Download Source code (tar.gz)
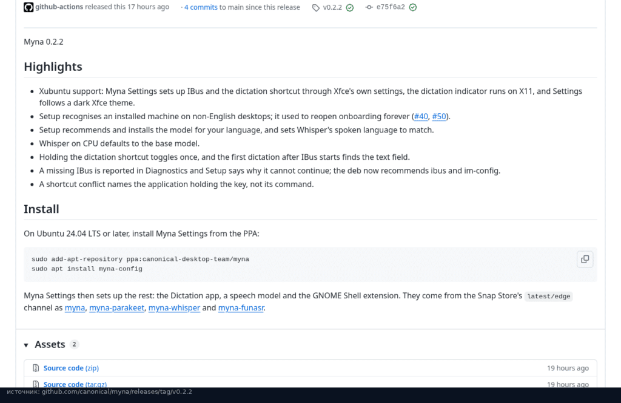The image size is (621, 403). [x=75, y=384]
